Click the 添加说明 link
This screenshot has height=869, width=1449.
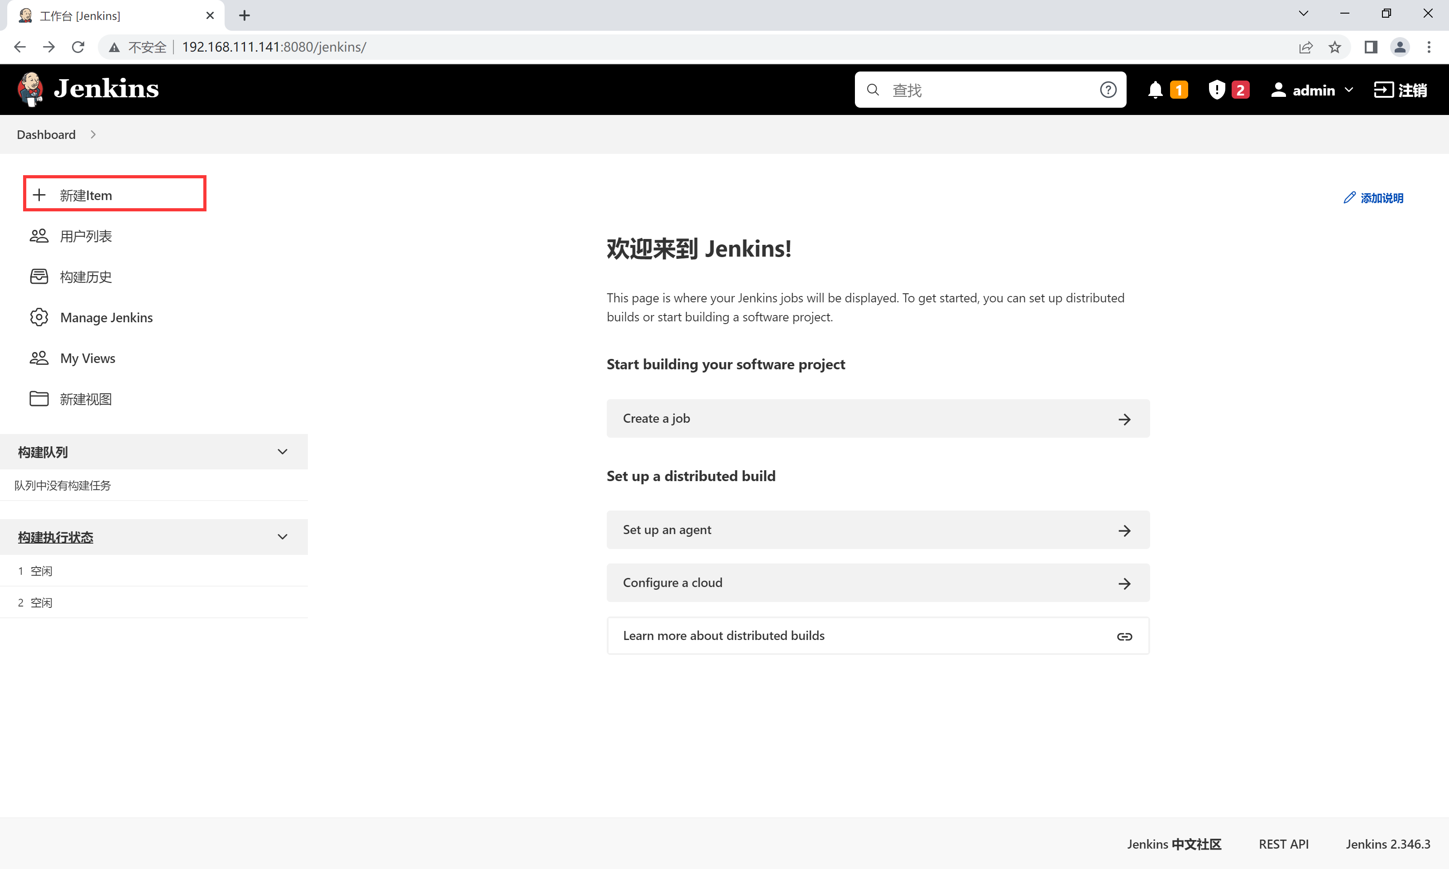(x=1373, y=198)
